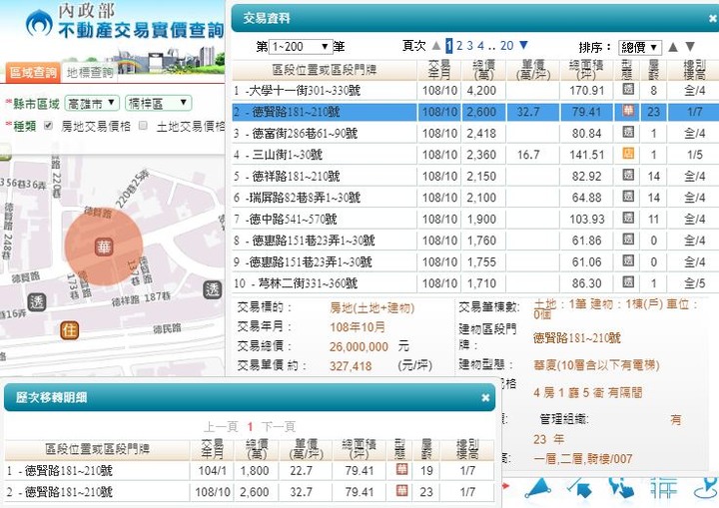Image resolution: width=719 pixels, height=508 pixels.
Task: Select row 芎林二街331~360號
Action: pos(475,282)
